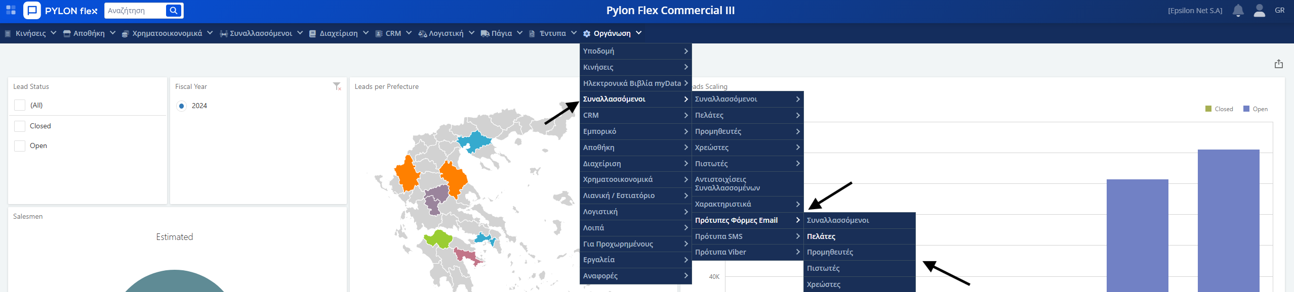Collapse the Οργάνωση dropdown arrow
This screenshot has height=292, width=1294.
(x=639, y=33)
